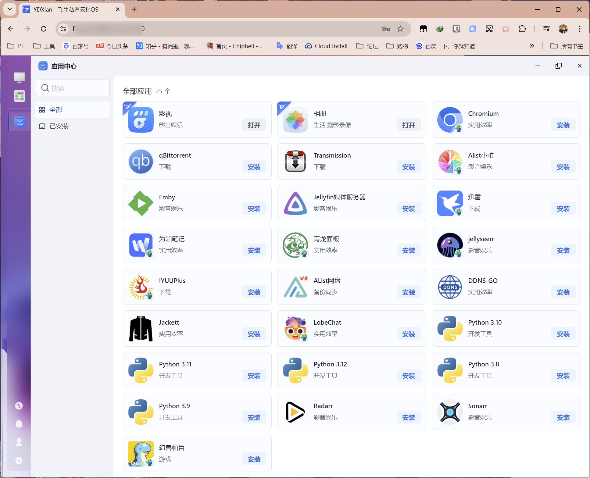The width and height of the screenshot is (590, 478).
Task: Expand the hidden bookmarks chevron
Action: (x=532, y=46)
